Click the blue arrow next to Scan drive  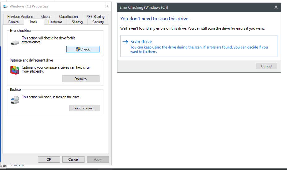click(125, 42)
